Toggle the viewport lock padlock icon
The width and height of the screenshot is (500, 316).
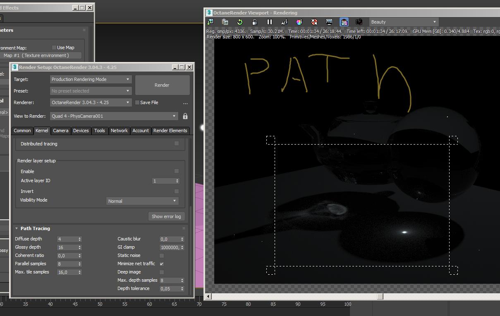coord(255,22)
